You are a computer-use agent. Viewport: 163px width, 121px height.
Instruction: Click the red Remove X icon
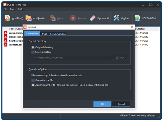coord(73,18)
